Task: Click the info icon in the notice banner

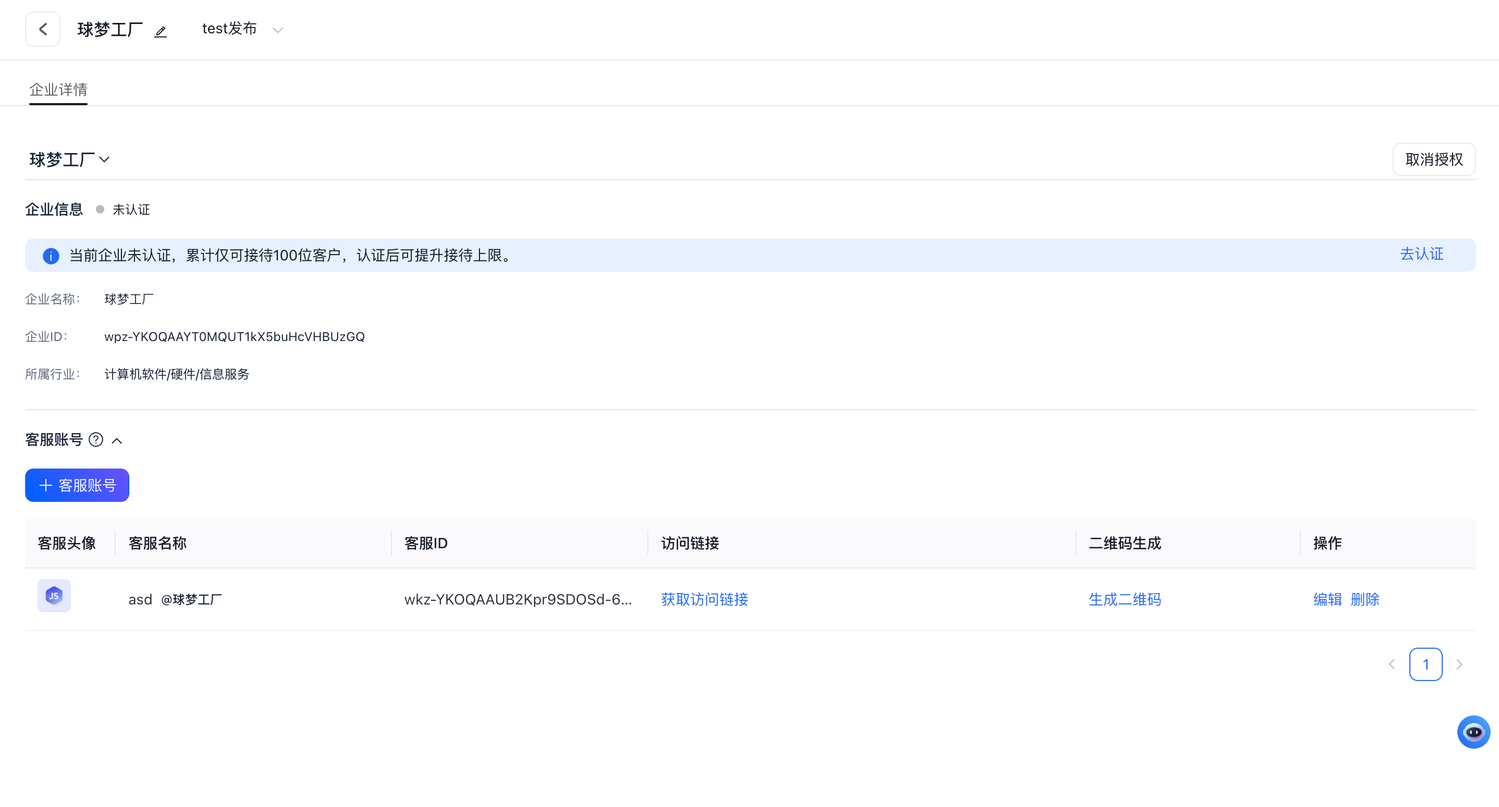Action: (51, 255)
